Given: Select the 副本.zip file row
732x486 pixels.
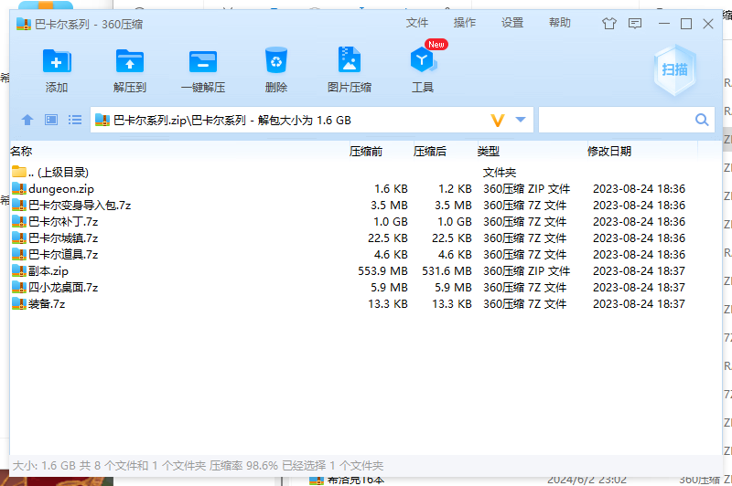Looking at the screenshot, I should 48,271.
